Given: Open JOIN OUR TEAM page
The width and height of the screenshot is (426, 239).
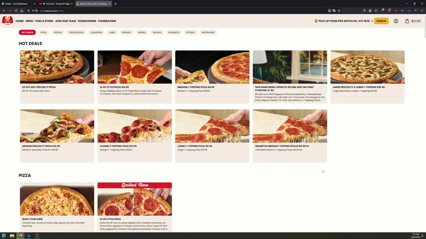Looking at the screenshot, I should tap(66, 21).
